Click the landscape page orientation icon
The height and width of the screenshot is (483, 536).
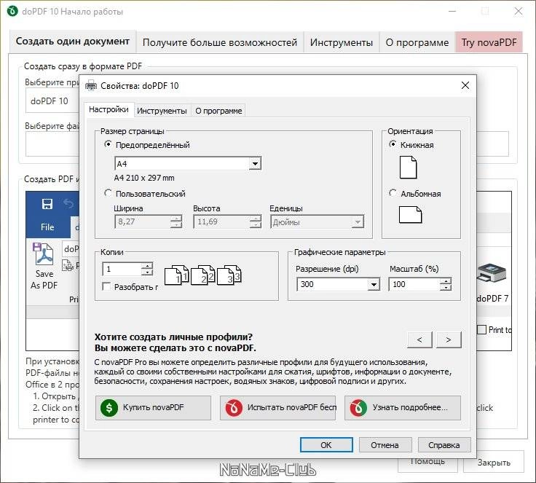click(x=410, y=215)
